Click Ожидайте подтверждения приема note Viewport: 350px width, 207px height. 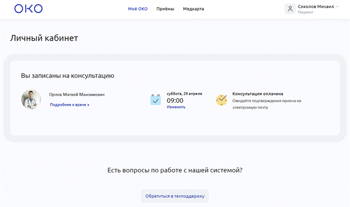coord(267,104)
